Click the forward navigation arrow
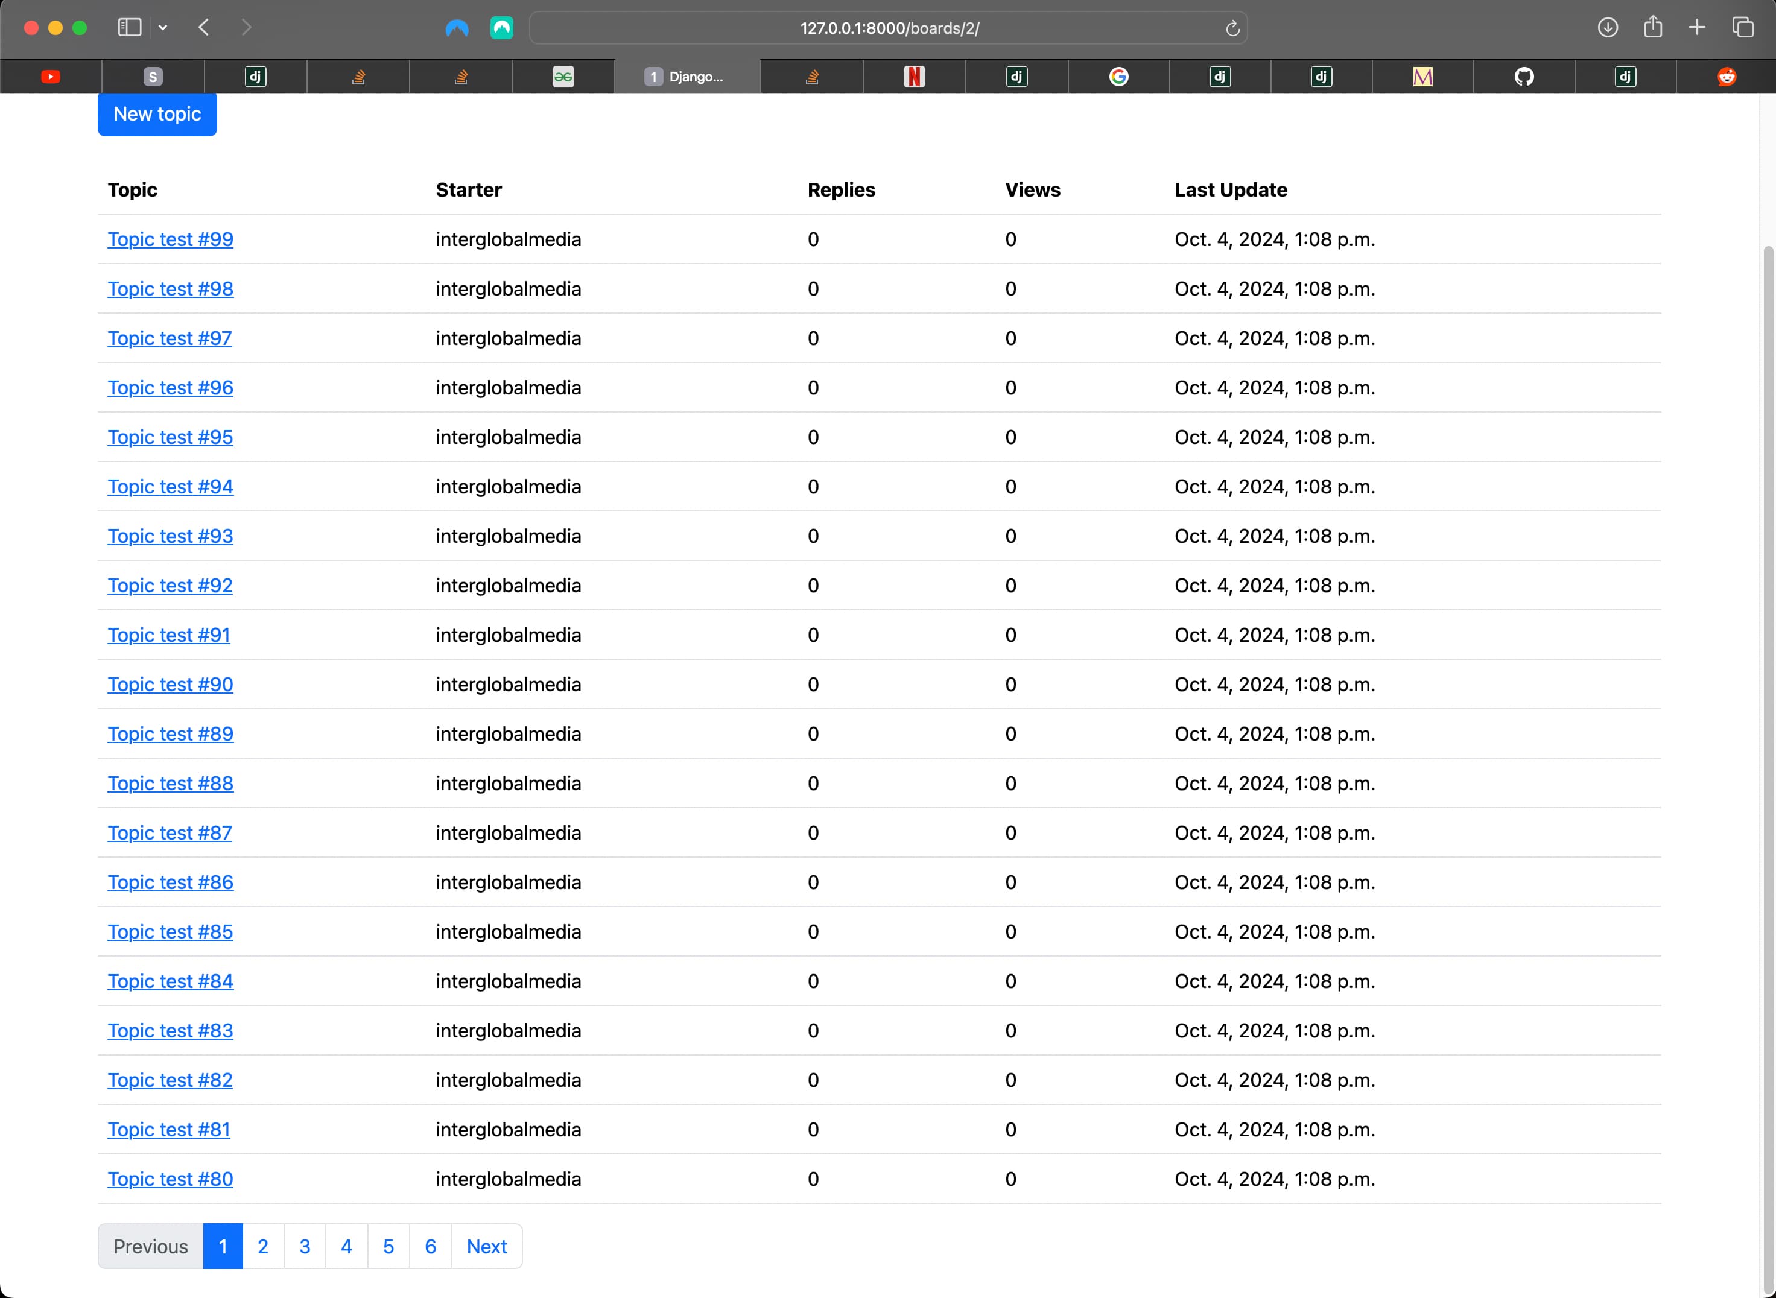Viewport: 1776px width, 1298px height. 246,28
